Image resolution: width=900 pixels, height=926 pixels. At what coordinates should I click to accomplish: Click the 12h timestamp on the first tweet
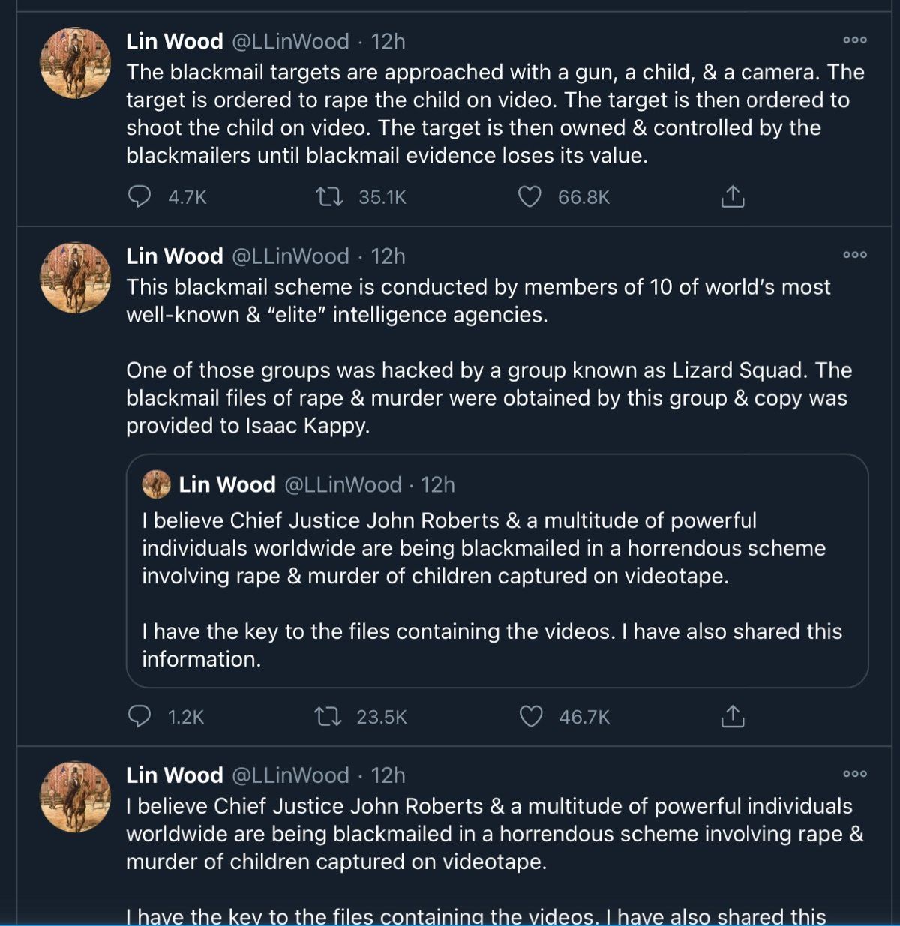point(388,41)
